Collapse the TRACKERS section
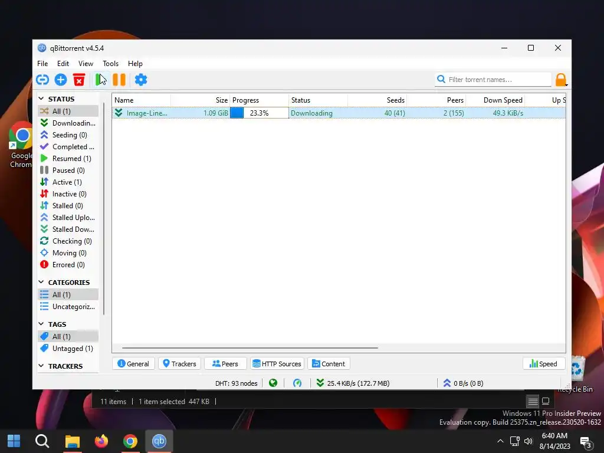 [x=41, y=366]
